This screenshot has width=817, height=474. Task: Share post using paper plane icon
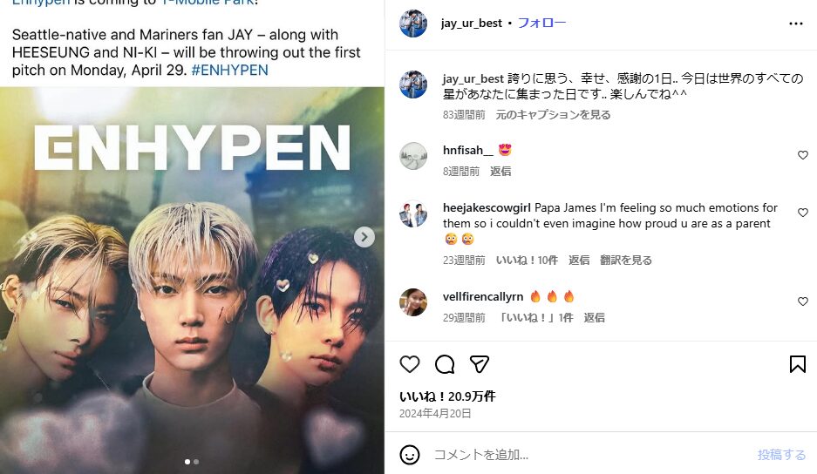click(x=480, y=364)
